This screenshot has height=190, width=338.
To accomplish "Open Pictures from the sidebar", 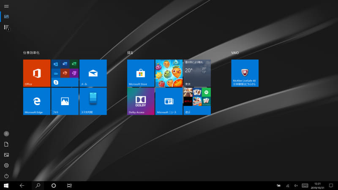I will [6, 155].
